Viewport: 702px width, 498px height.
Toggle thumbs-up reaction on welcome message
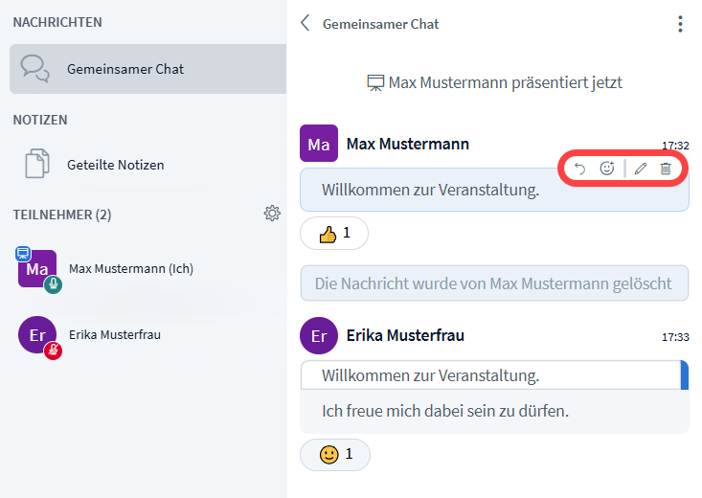[333, 233]
